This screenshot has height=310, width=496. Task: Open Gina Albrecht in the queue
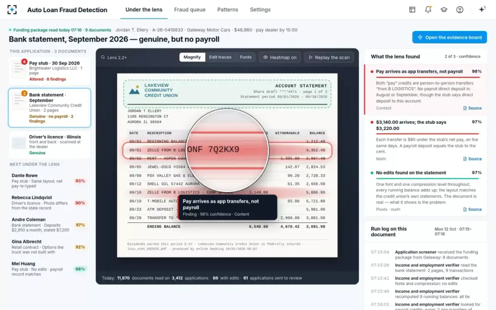tap(50, 247)
